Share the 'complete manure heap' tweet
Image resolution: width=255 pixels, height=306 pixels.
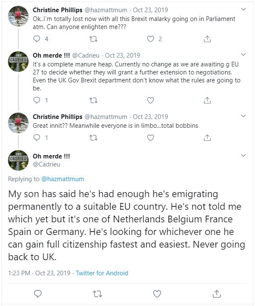tap(207, 100)
